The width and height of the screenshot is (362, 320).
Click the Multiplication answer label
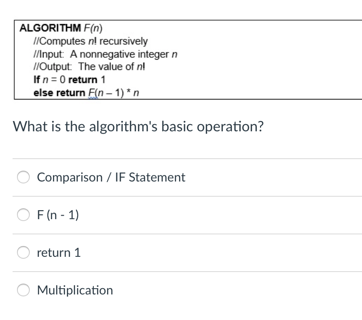[75, 290]
